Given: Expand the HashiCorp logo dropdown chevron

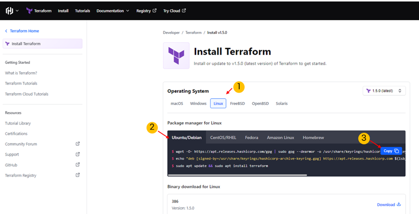Looking at the screenshot, I should click(17, 11).
